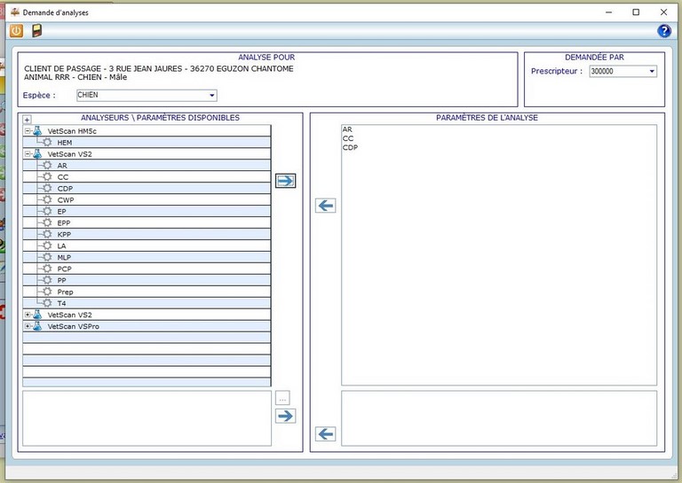Click the lower right arrow under the ellipsis button
This screenshot has height=483, width=682.
point(284,416)
